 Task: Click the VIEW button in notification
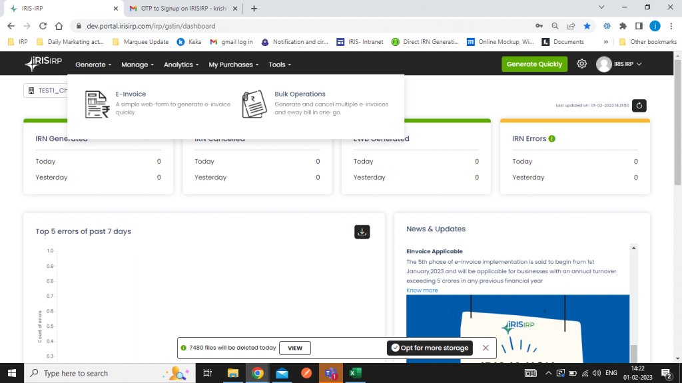[x=294, y=348]
